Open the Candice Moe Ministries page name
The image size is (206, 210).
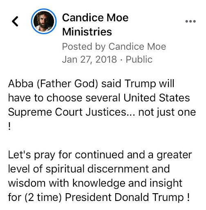pyautogui.click(x=95, y=25)
